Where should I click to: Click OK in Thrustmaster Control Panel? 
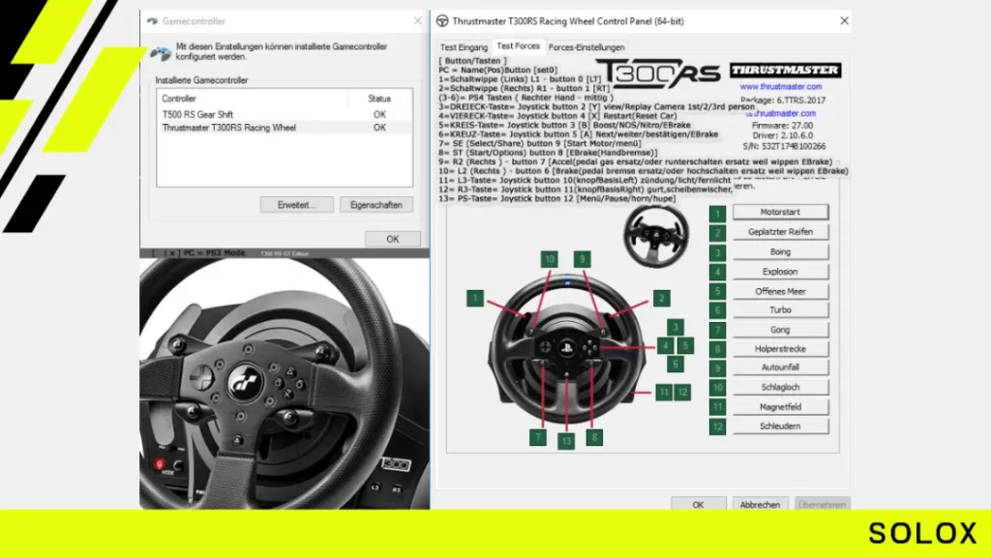click(x=698, y=504)
